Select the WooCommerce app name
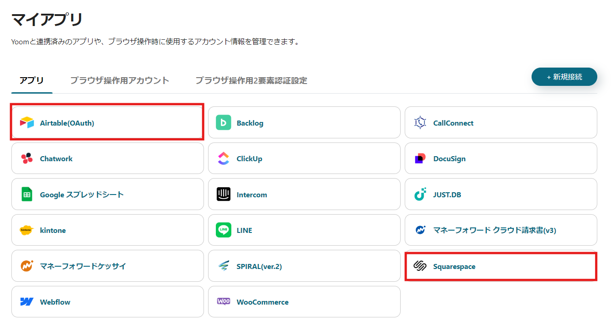This screenshot has height=332, width=616. point(263,302)
